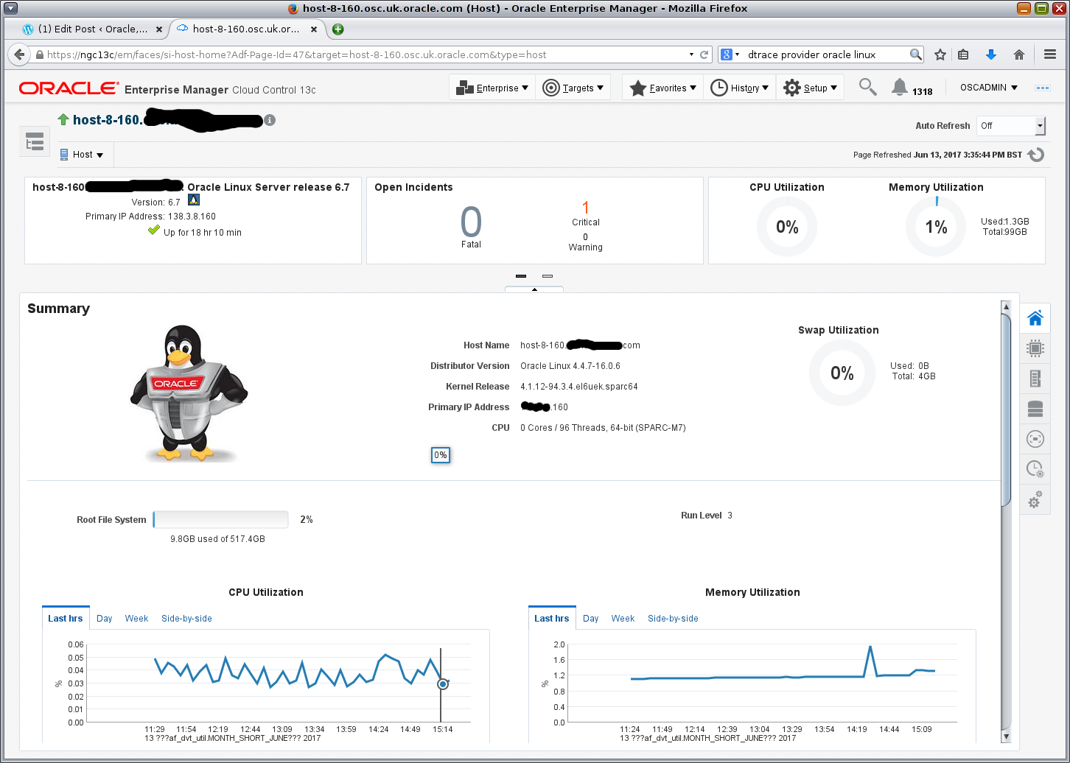Image resolution: width=1070 pixels, height=763 pixels.
Task: Open the gear settings icon in right sidebar
Action: 1035,500
